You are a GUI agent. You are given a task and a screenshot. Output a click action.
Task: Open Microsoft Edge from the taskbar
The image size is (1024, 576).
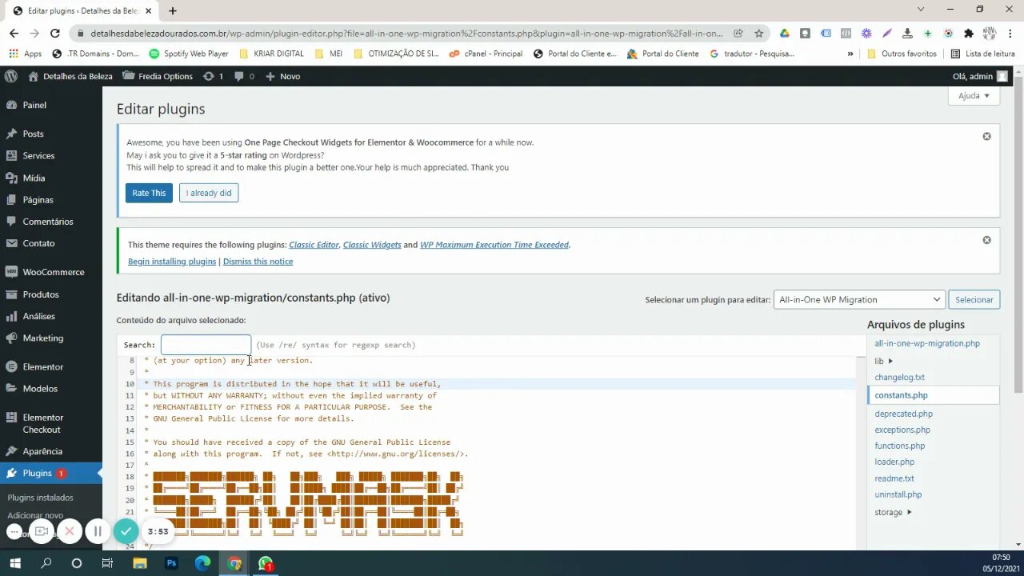pyautogui.click(x=202, y=563)
